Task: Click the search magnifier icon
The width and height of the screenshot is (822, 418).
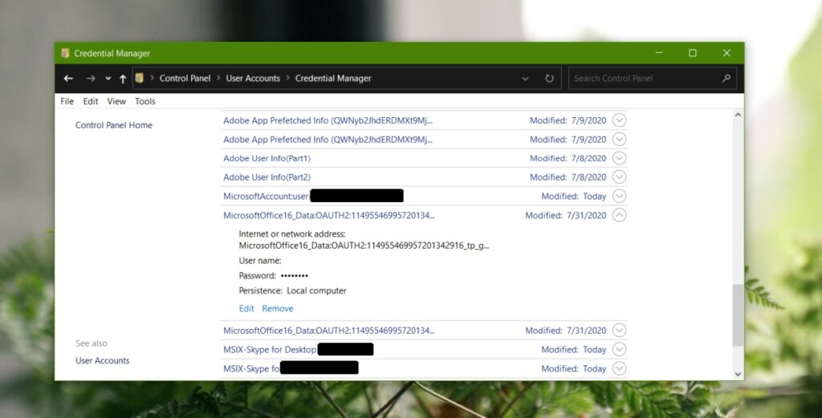Action: click(x=726, y=78)
